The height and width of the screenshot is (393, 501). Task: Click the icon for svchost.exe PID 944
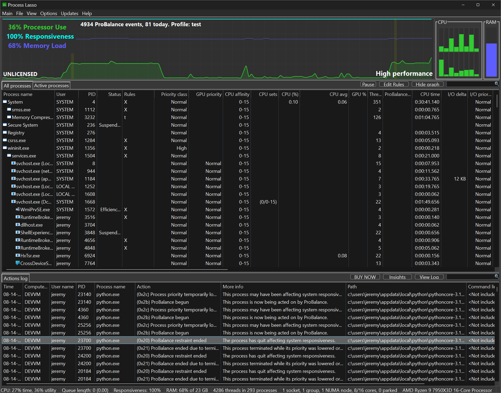pos(13,171)
